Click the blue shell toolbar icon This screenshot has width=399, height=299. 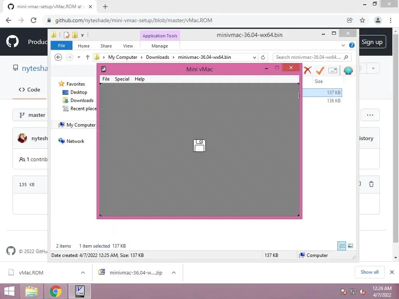click(x=348, y=70)
